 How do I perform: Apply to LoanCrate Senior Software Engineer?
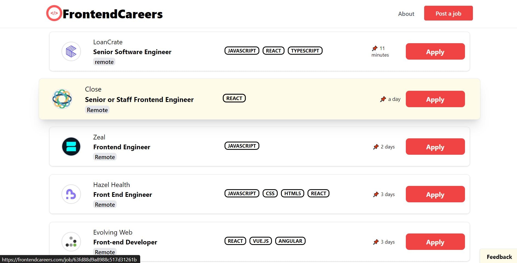(435, 51)
